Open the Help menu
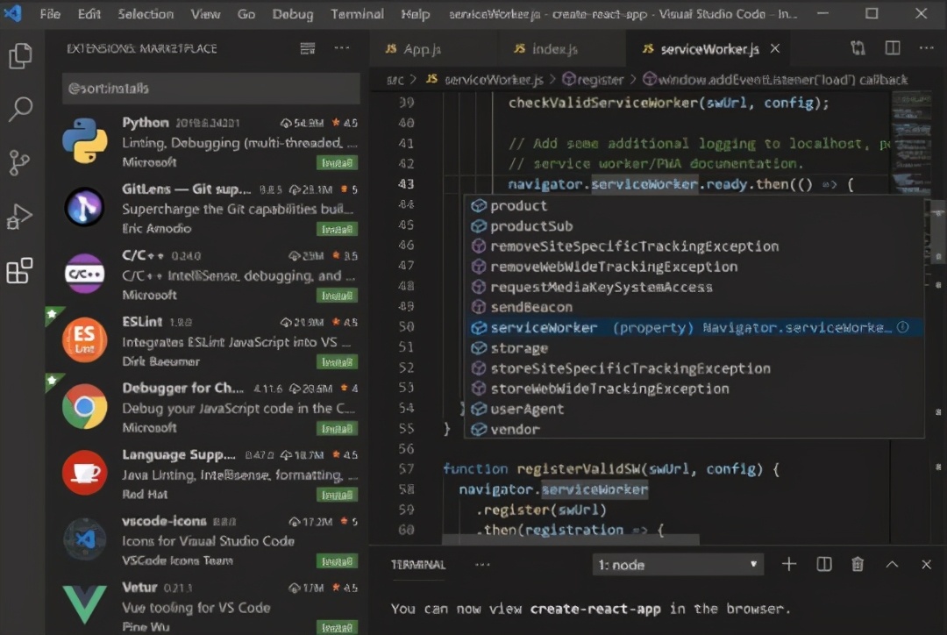The height and width of the screenshot is (635, 947). pyautogui.click(x=416, y=13)
